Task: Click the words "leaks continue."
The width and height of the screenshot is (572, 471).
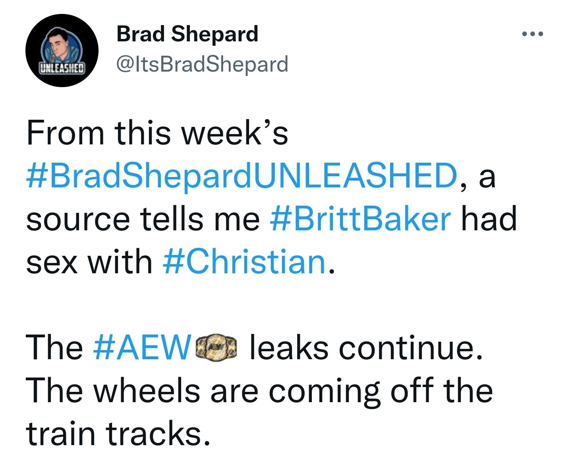Action: (x=366, y=347)
